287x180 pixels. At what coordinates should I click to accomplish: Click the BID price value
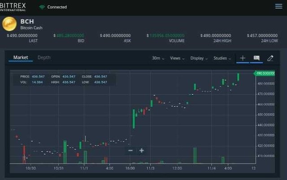click(69, 35)
